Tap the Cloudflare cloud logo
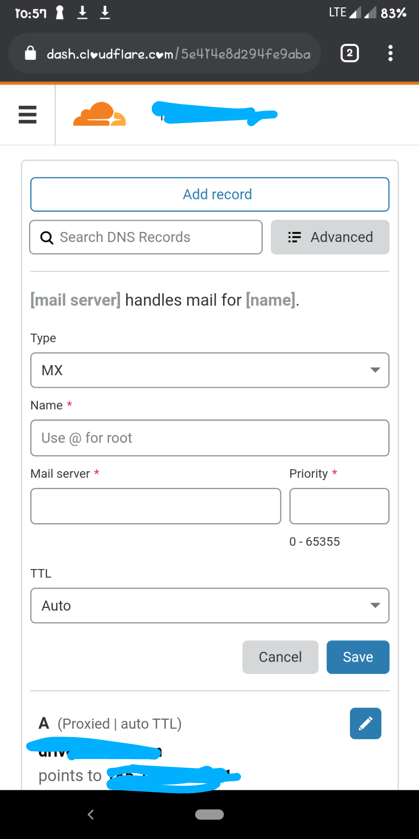 click(99, 114)
